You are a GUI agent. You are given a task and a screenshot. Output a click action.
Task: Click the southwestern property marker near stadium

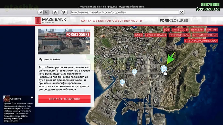pos(122,82)
